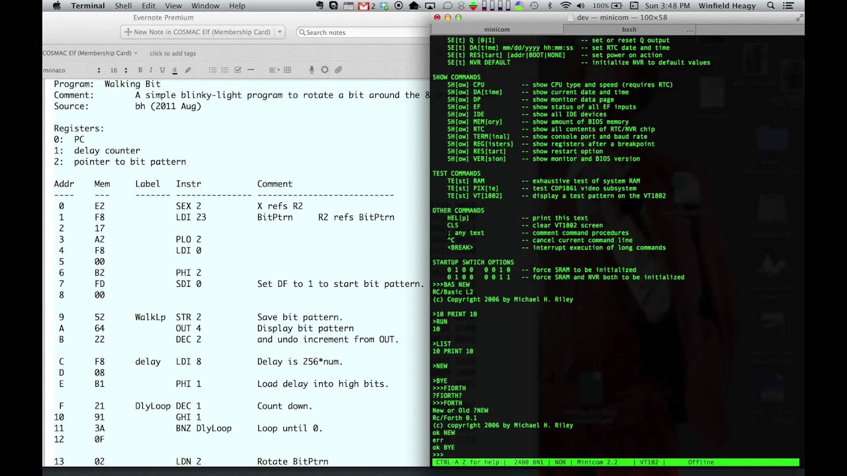This screenshot has width=847, height=476.
Task: Record audio with the microphone icon
Action: [x=312, y=70]
